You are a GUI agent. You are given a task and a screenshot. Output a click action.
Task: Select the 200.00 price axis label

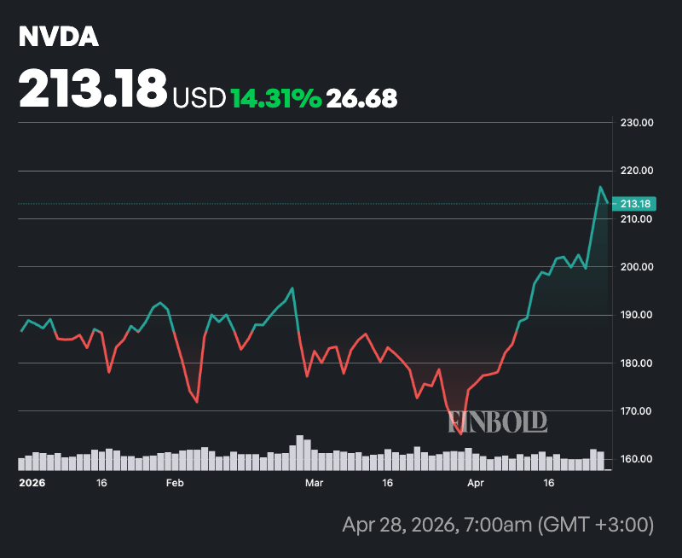636,267
